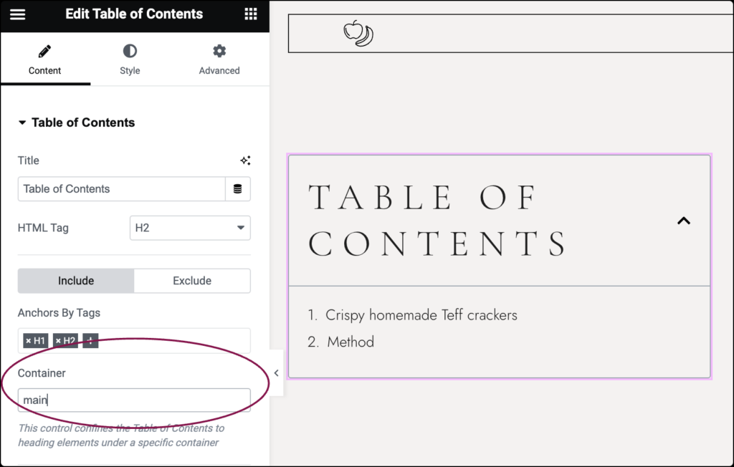Collapse the Table of Contents widget list

[x=683, y=221]
